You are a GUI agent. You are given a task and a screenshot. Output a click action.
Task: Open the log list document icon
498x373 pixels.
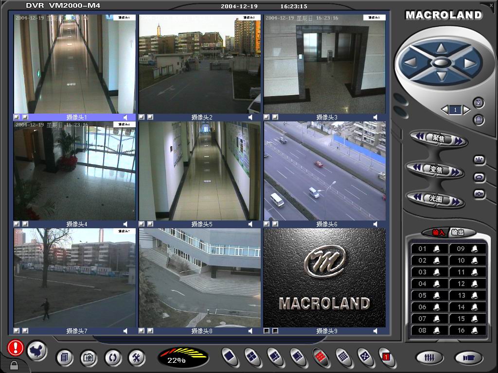pos(65,358)
